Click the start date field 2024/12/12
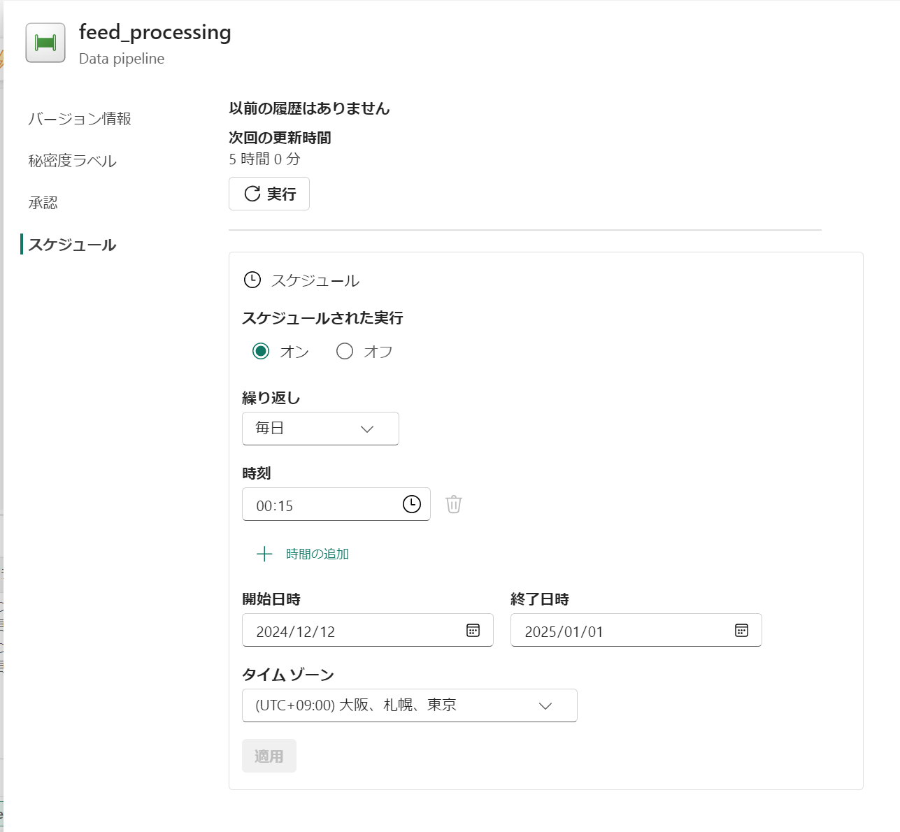900x832 pixels. pyautogui.click(x=368, y=631)
